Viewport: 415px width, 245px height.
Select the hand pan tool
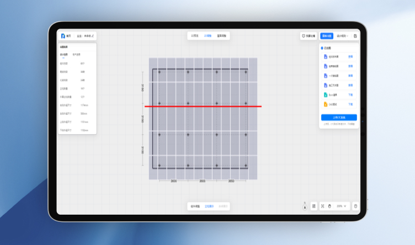click(x=329, y=206)
